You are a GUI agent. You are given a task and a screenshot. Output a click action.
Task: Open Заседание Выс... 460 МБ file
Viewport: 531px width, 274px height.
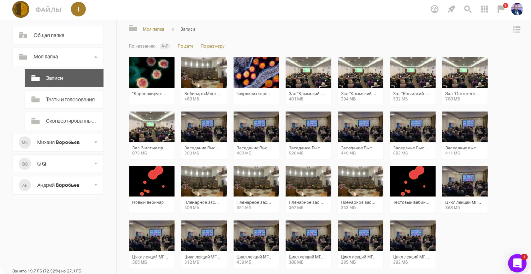tap(256, 135)
